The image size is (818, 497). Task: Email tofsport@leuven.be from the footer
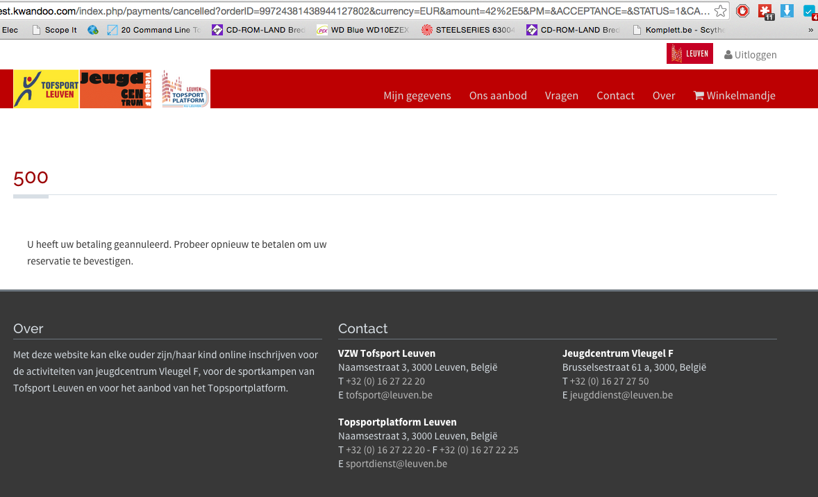pyautogui.click(x=389, y=395)
